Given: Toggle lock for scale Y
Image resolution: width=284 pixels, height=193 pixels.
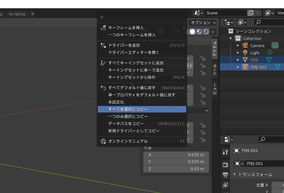Looking at the screenshot, I should (203, 133).
